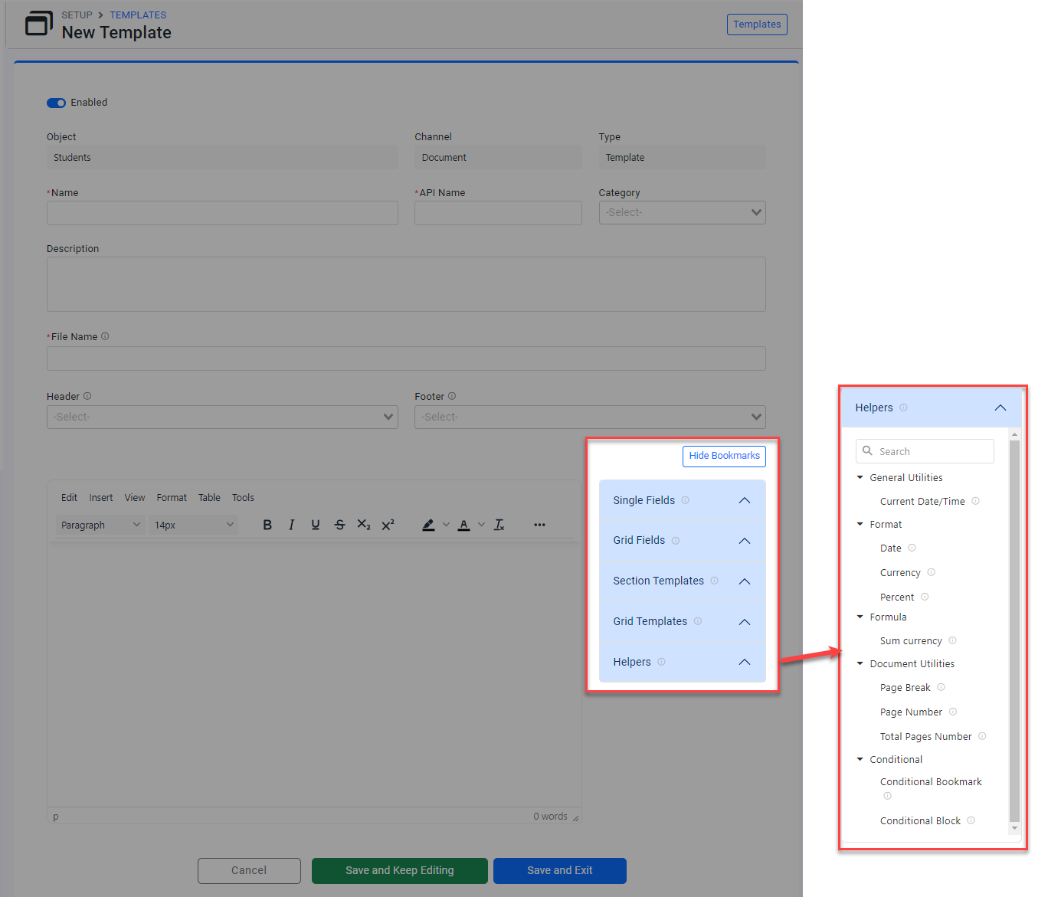Collapse the Document Utilities tree node
The width and height of the screenshot is (1048, 897).
pos(860,663)
